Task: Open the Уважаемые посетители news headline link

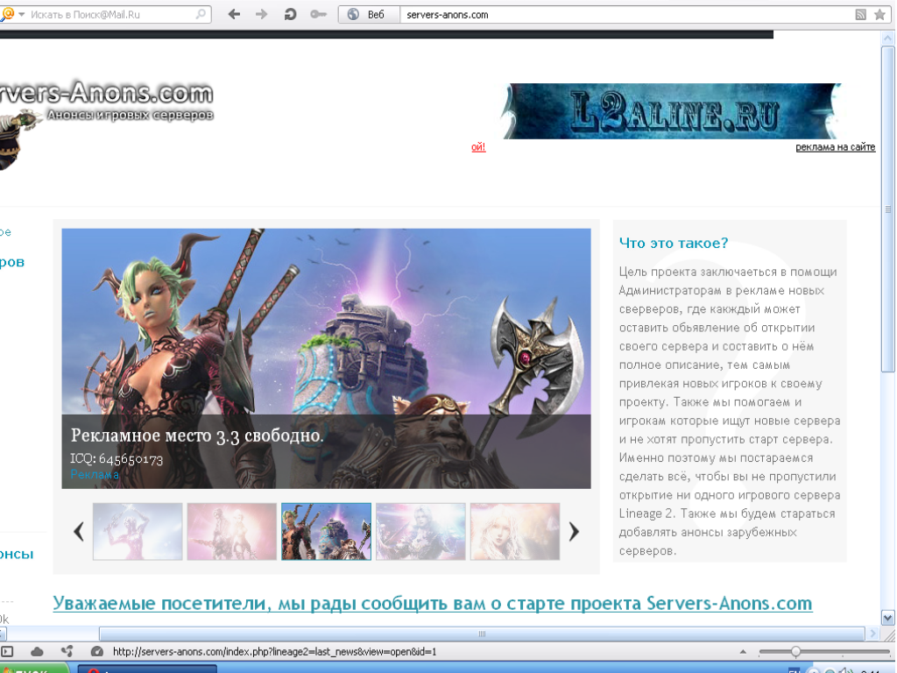Action: coord(433,603)
